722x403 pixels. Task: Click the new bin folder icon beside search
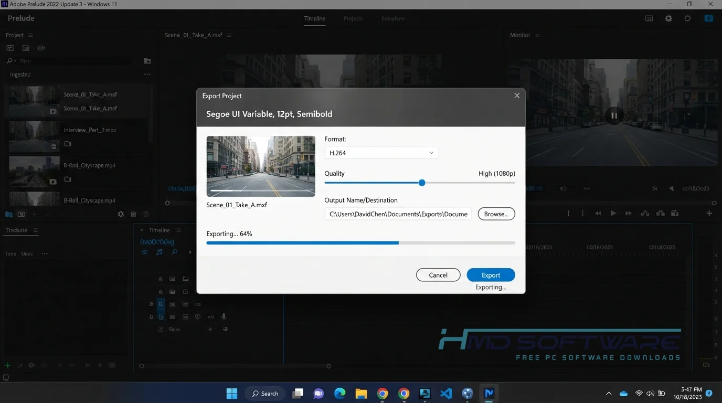147,61
